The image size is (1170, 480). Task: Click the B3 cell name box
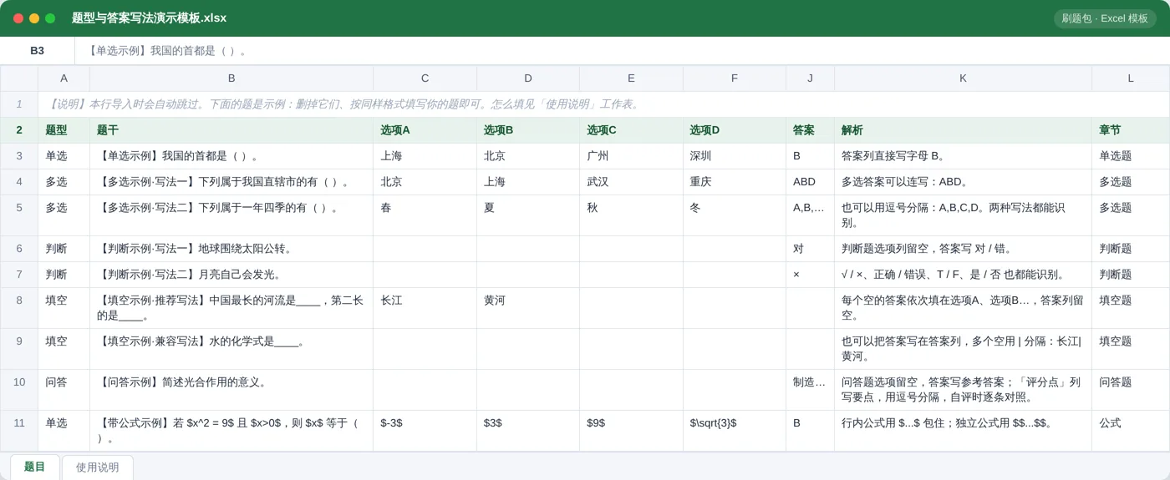38,51
